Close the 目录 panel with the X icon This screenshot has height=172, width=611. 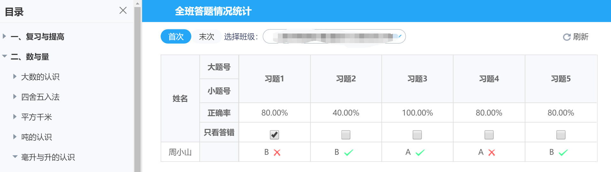pyautogui.click(x=123, y=11)
